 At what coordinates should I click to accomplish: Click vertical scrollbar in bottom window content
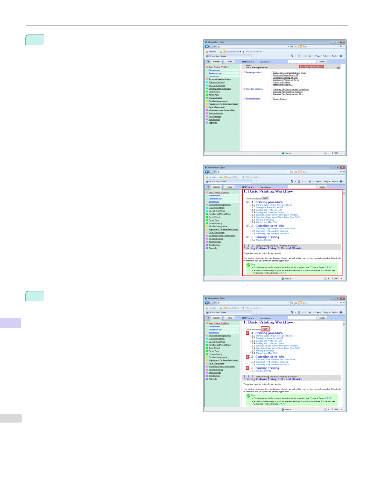[344, 363]
